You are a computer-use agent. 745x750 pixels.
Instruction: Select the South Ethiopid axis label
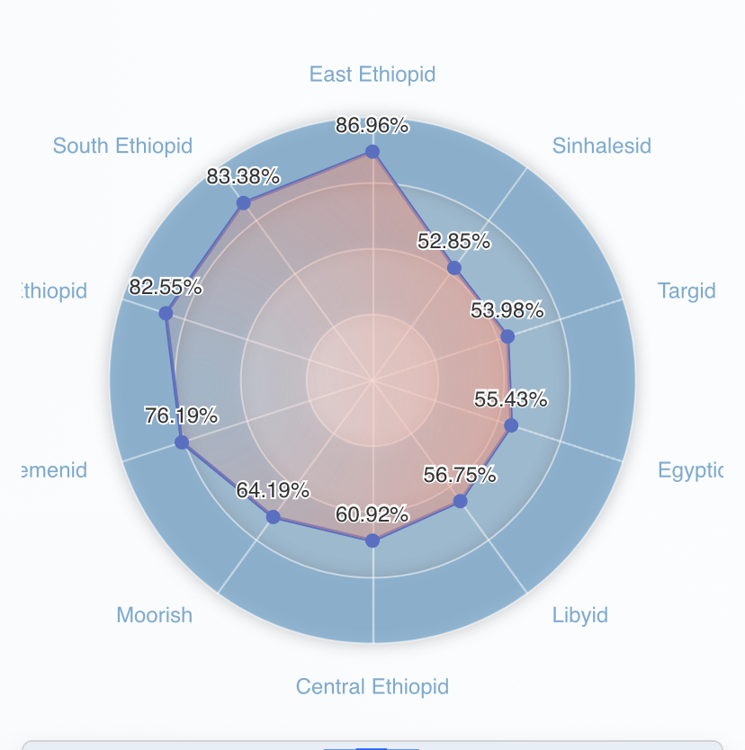[x=122, y=146]
